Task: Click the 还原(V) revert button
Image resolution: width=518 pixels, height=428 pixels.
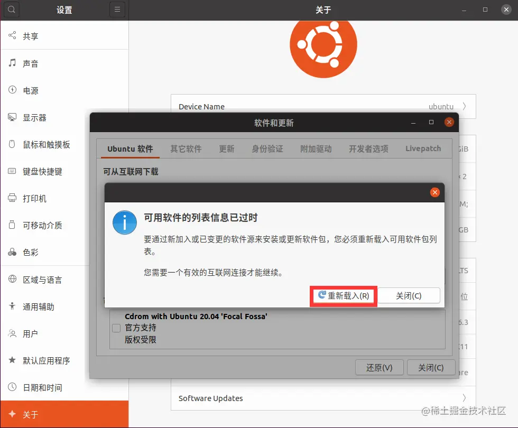Action: (380, 368)
